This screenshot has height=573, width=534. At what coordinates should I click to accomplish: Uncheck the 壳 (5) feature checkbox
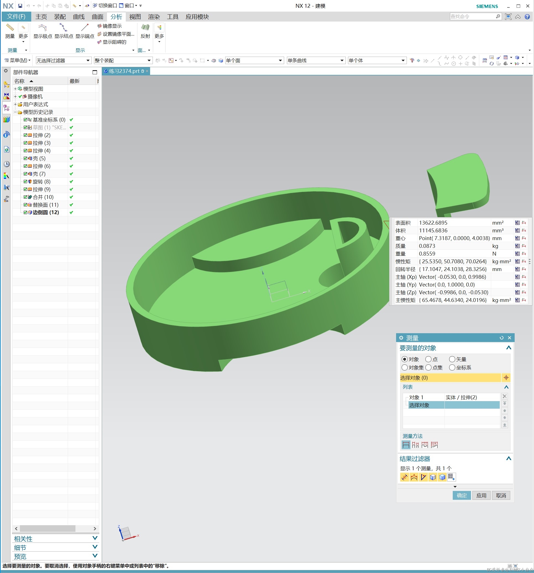tap(25, 158)
